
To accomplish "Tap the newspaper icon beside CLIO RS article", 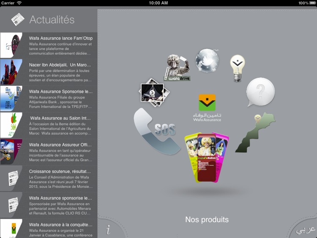I will pyautogui.click(x=14, y=205).
